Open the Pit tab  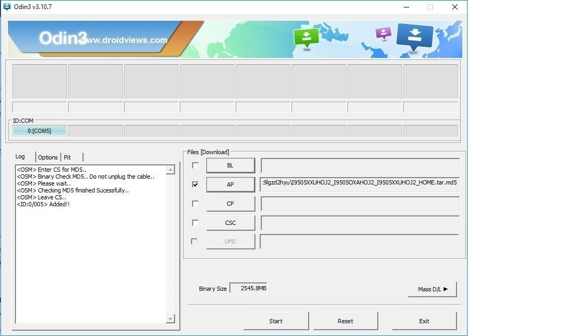tap(67, 157)
